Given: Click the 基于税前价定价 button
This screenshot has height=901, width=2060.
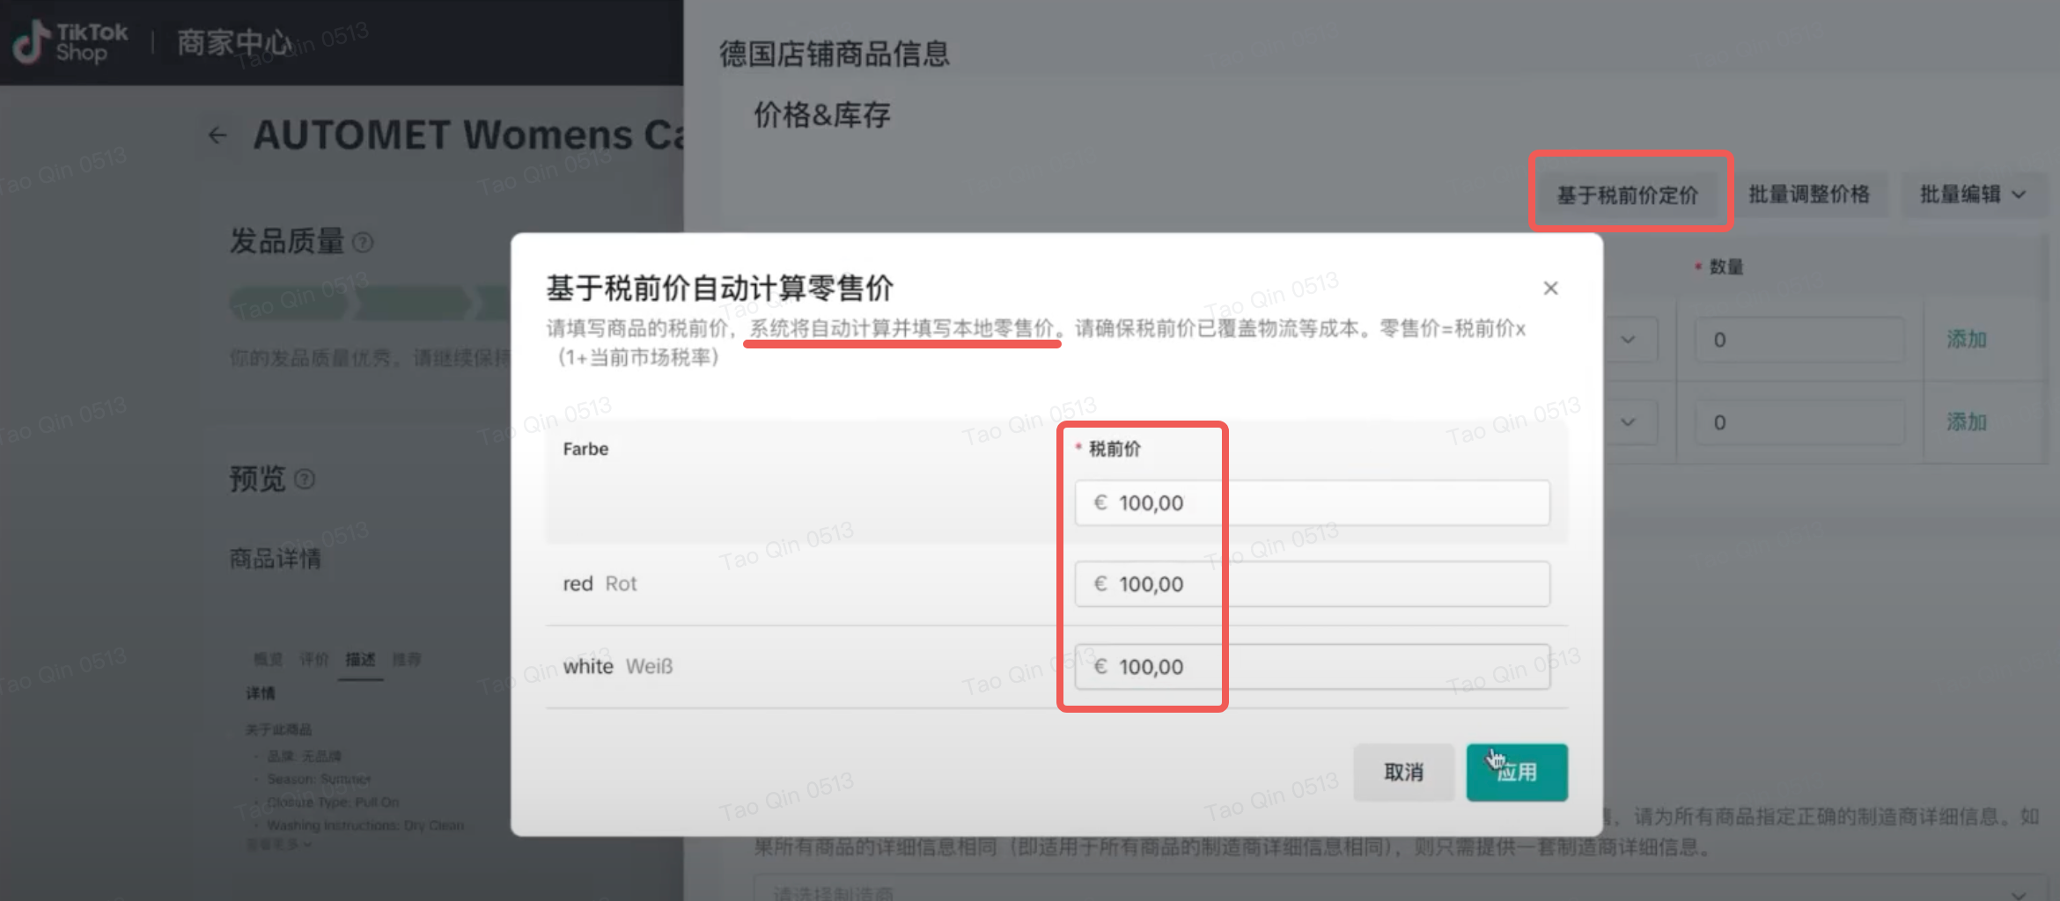Looking at the screenshot, I should [x=1627, y=194].
